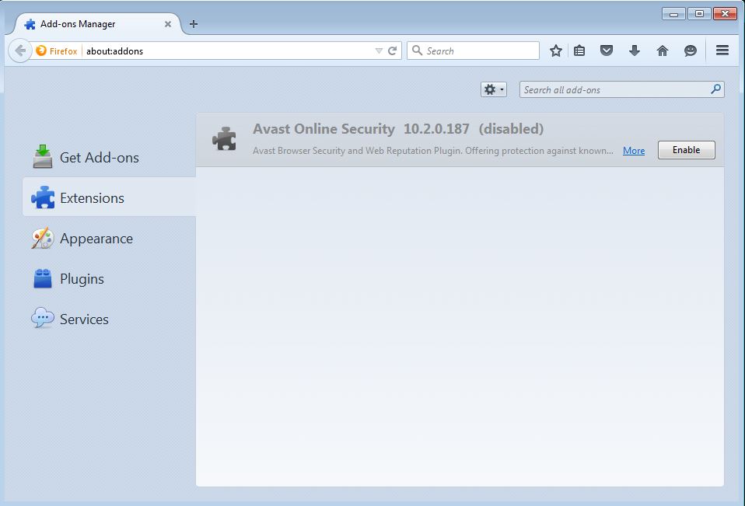Select the Extensions category
The image size is (745, 506).
tap(109, 197)
